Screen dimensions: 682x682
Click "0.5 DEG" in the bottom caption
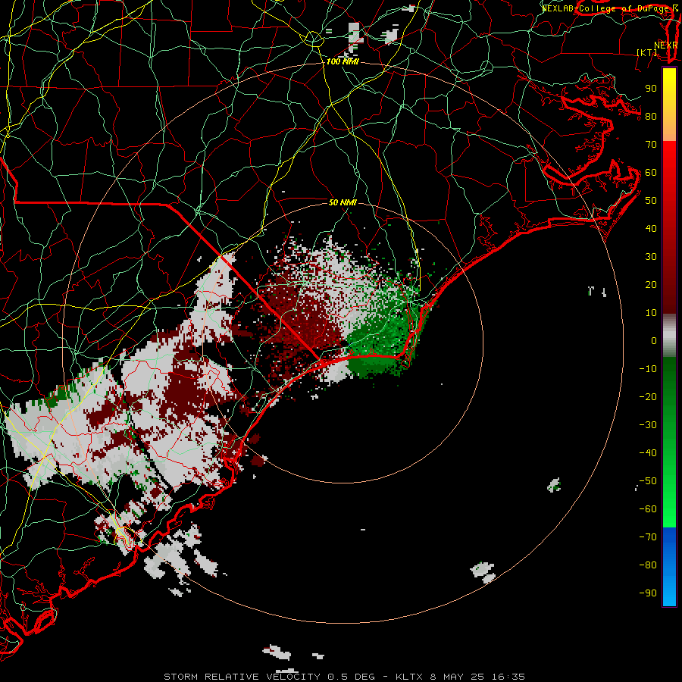point(351,677)
